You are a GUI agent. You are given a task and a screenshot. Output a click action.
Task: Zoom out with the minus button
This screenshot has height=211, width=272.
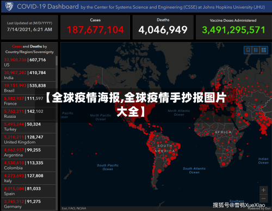263,198
